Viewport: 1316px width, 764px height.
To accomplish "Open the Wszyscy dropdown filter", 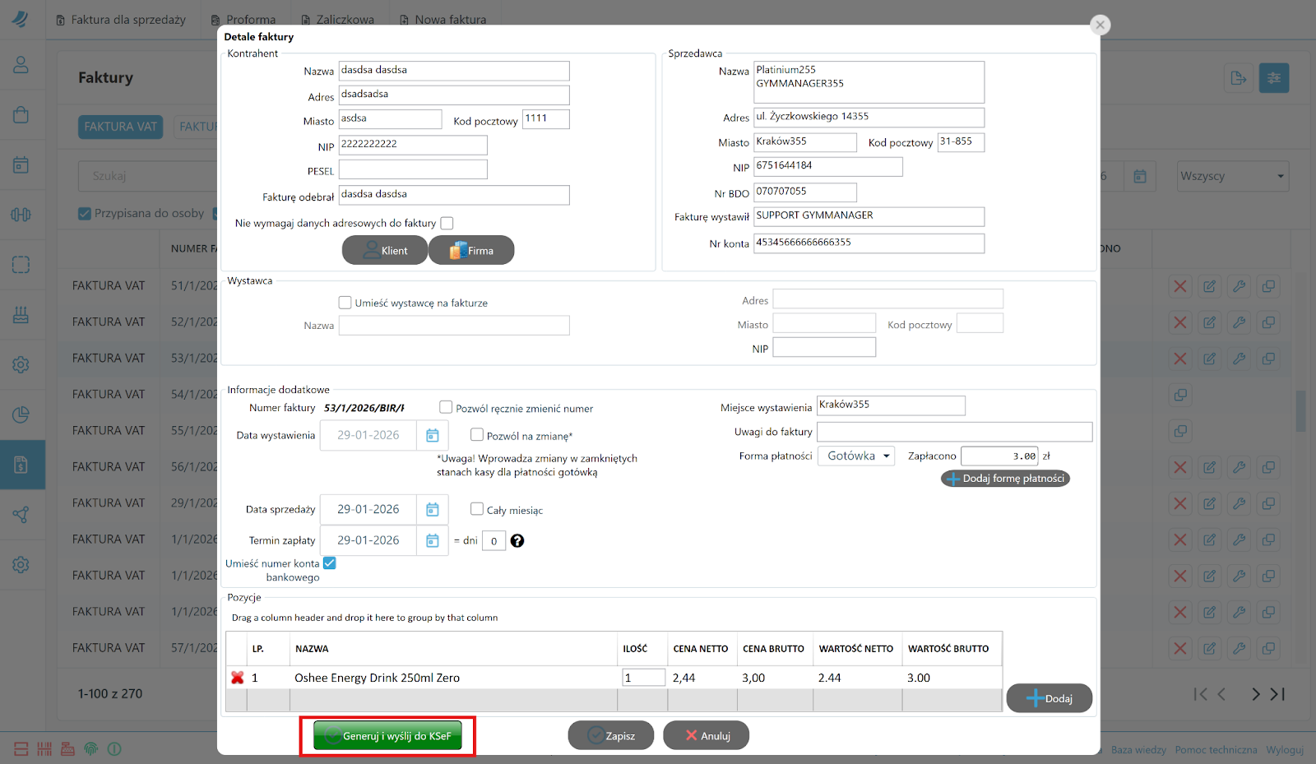I will [x=1231, y=176].
